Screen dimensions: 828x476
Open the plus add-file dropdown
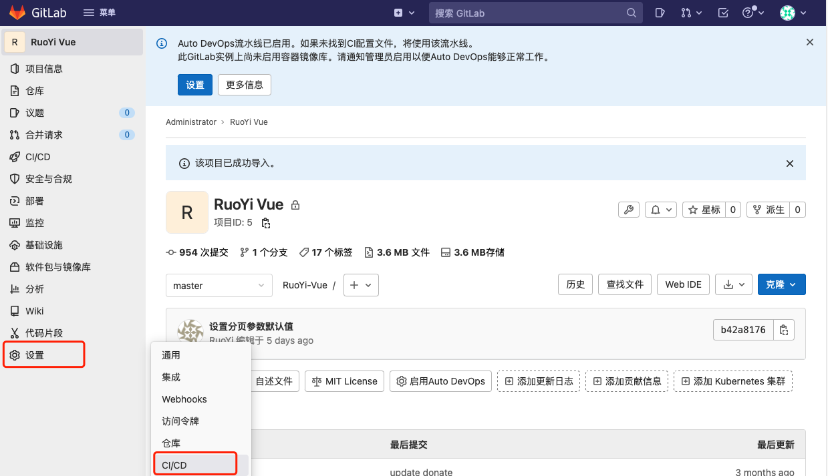coord(362,285)
